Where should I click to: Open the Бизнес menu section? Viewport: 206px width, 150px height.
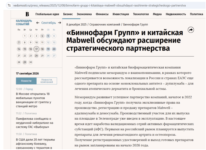68,14
